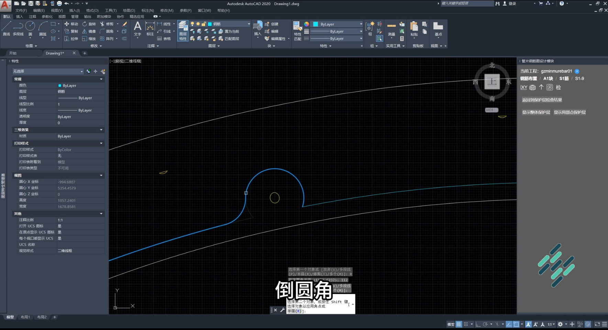Click 返回到保护层检查结果 button
The height and width of the screenshot is (330, 608).
(x=542, y=100)
